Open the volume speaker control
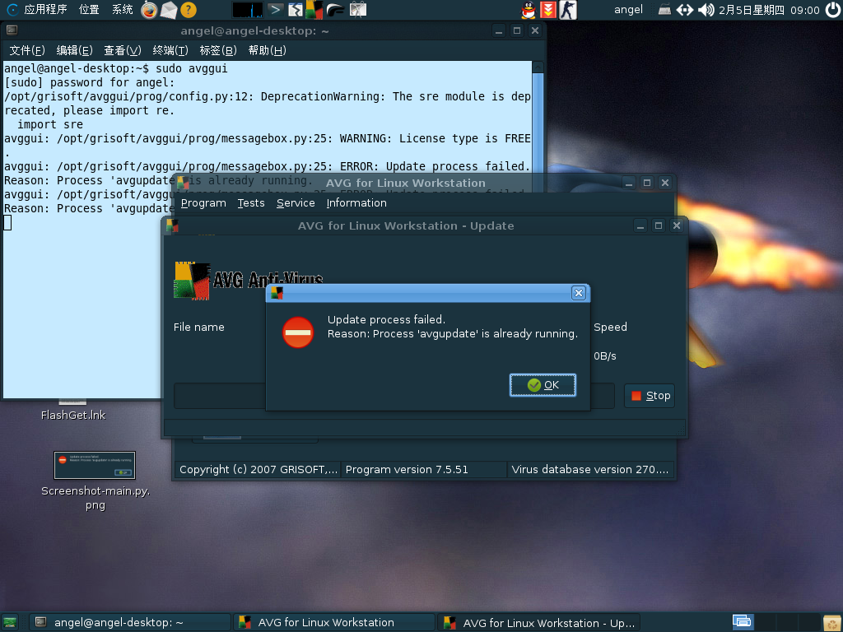This screenshot has width=843, height=632. tap(706, 10)
